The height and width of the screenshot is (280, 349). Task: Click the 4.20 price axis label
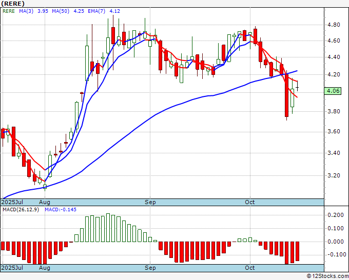tap(334, 74)
